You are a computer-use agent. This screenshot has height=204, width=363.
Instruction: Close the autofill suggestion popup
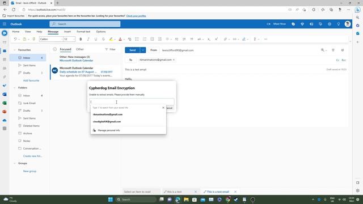pos(163,108)
